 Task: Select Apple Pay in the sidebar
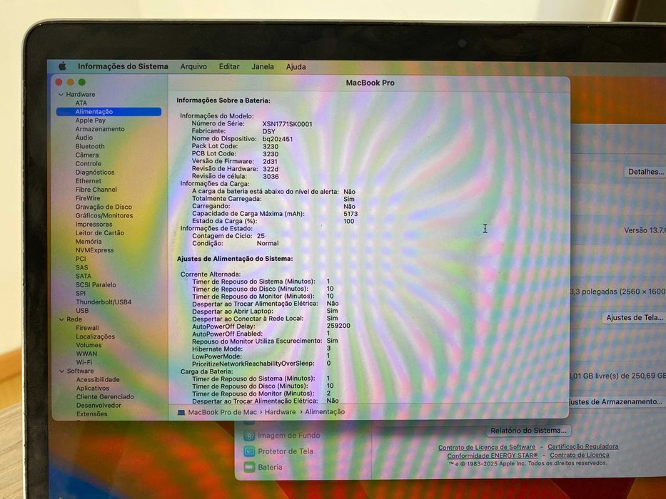pyautogui.click(x=91, y=120)
